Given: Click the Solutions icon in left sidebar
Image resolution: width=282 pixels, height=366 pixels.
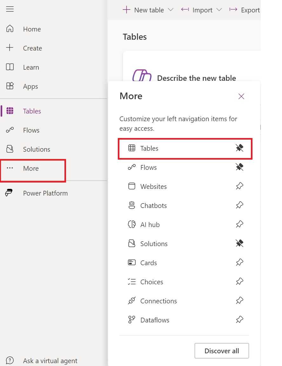Looking at the screenshot, I should [x=10, y=149].
